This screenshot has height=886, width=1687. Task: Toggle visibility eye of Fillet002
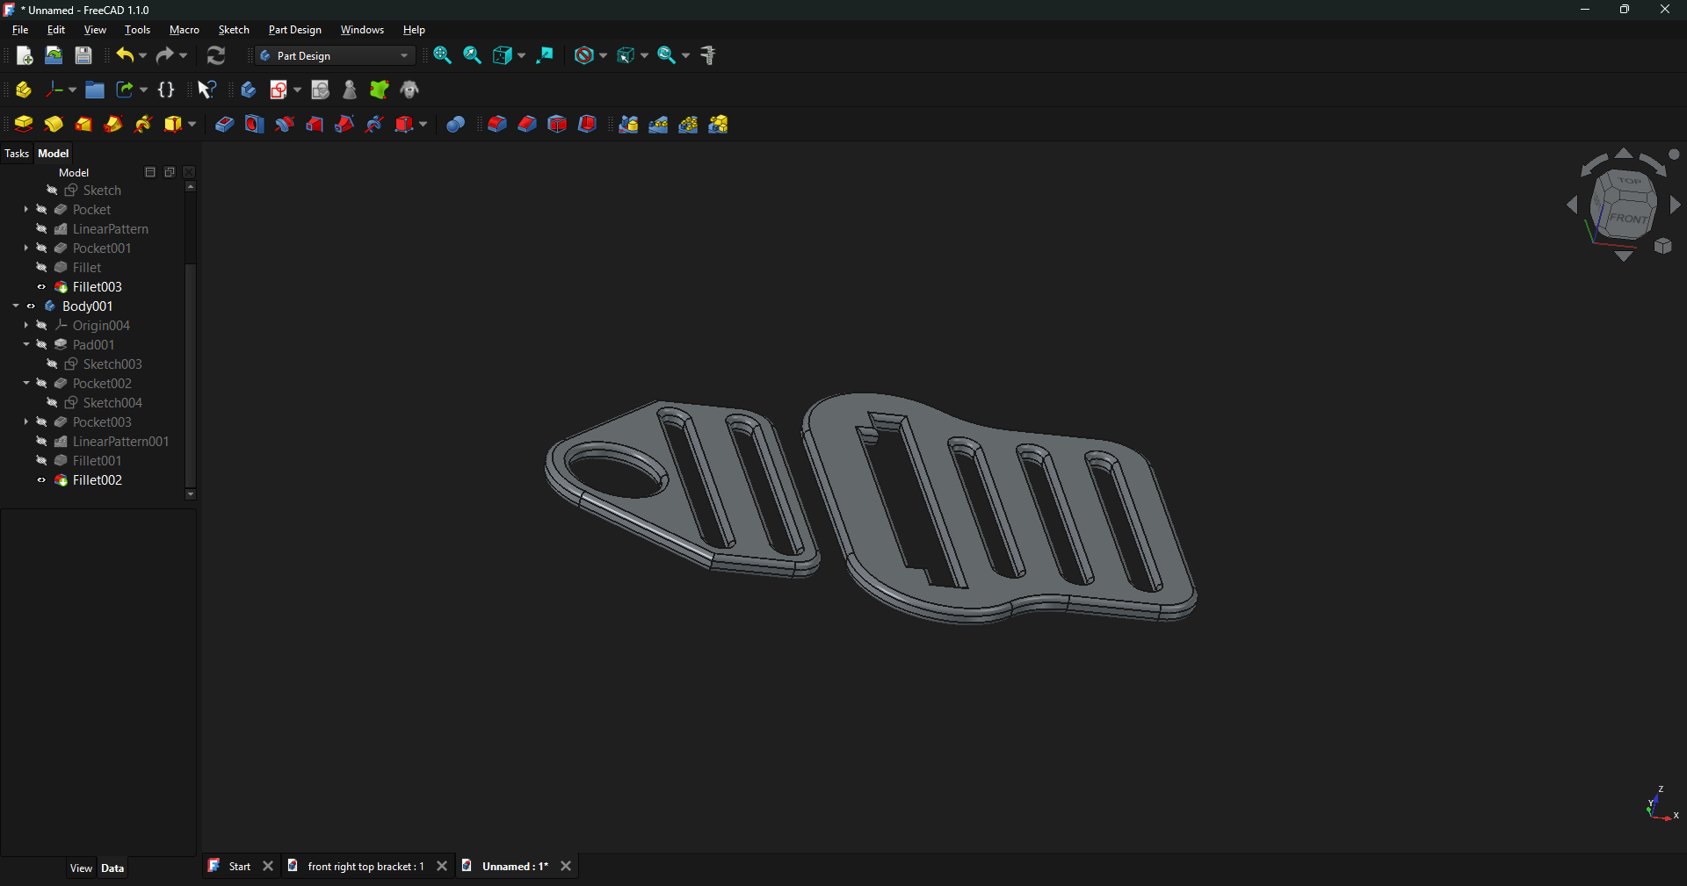tap(41, 480)
